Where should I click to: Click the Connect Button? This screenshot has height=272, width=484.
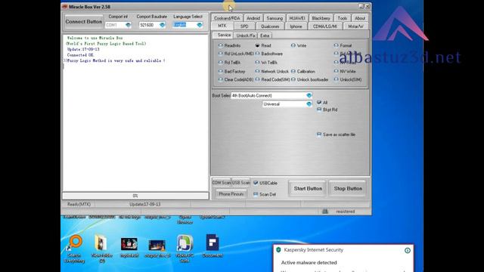click(x=83, y=22)
